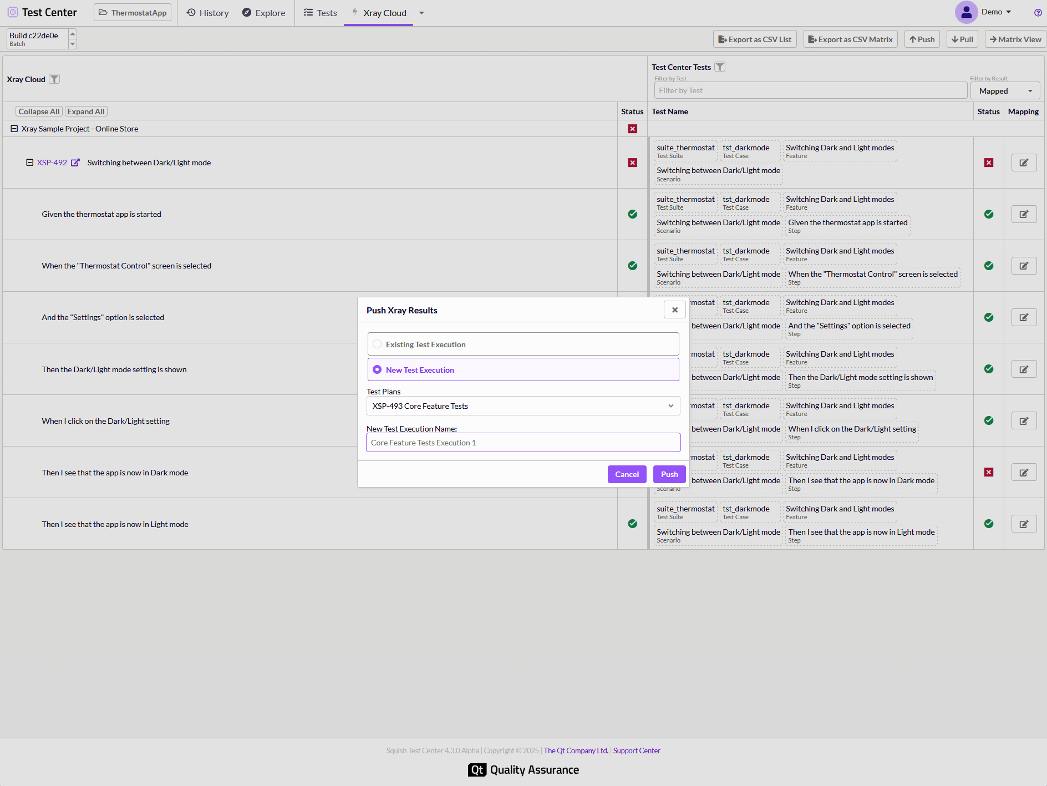Open the help icon in the top corner
This screenshot has width=1047, height=786.
(1038, 13)
